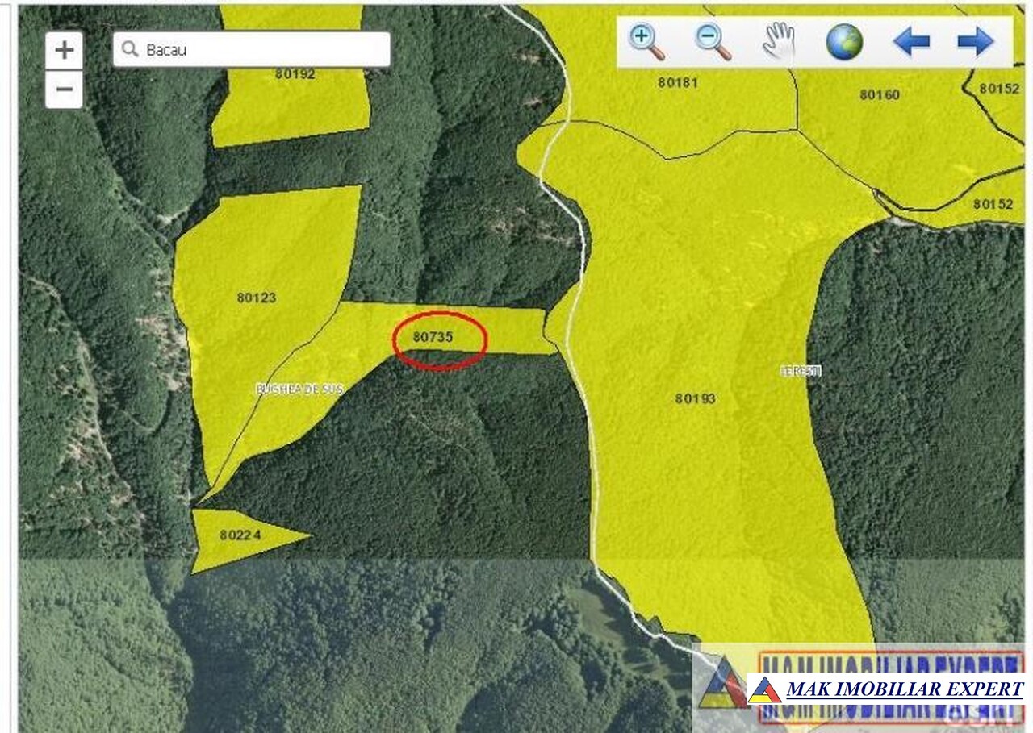
Task: Click parcel 80192 at top
Action: (295, 74)
